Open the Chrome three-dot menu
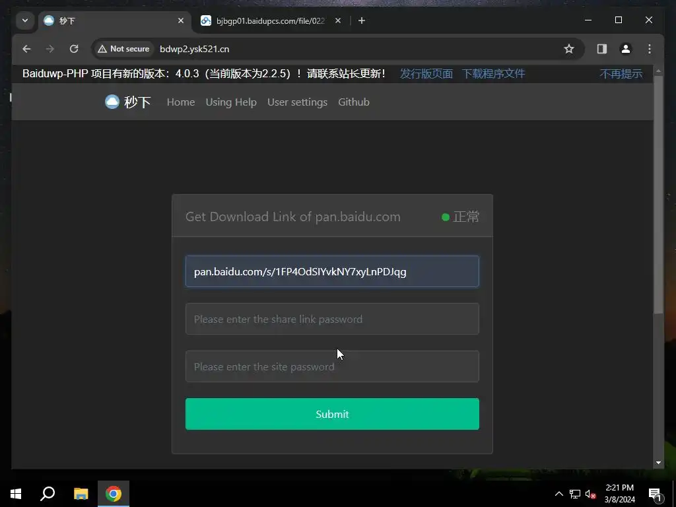676x507 pixels. pyautogui.click(x=650, y=49)
